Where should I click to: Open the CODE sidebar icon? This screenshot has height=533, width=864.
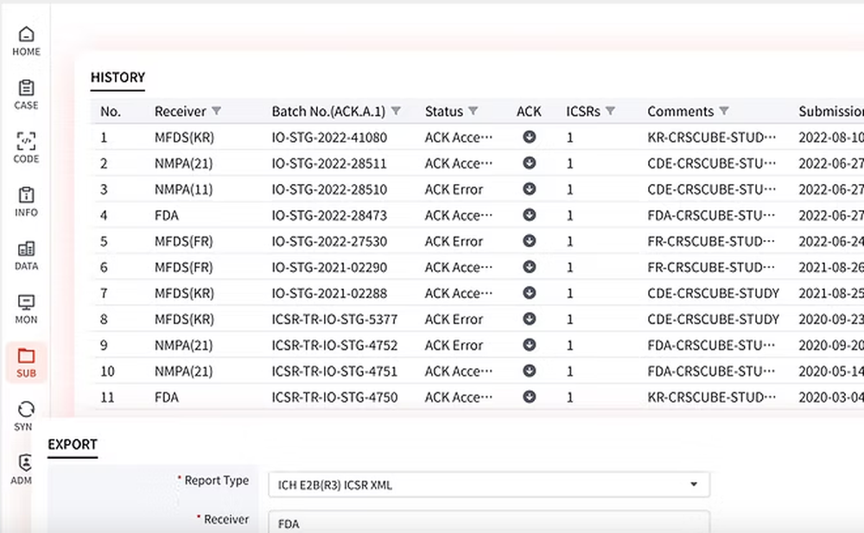(x=26, y=148)
